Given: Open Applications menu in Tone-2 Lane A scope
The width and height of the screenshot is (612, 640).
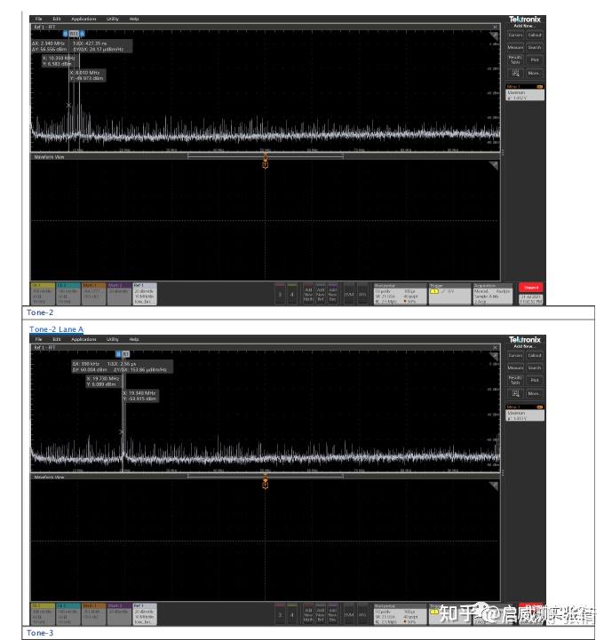Looking at the screenshot, I should click(x=83, y=339).
